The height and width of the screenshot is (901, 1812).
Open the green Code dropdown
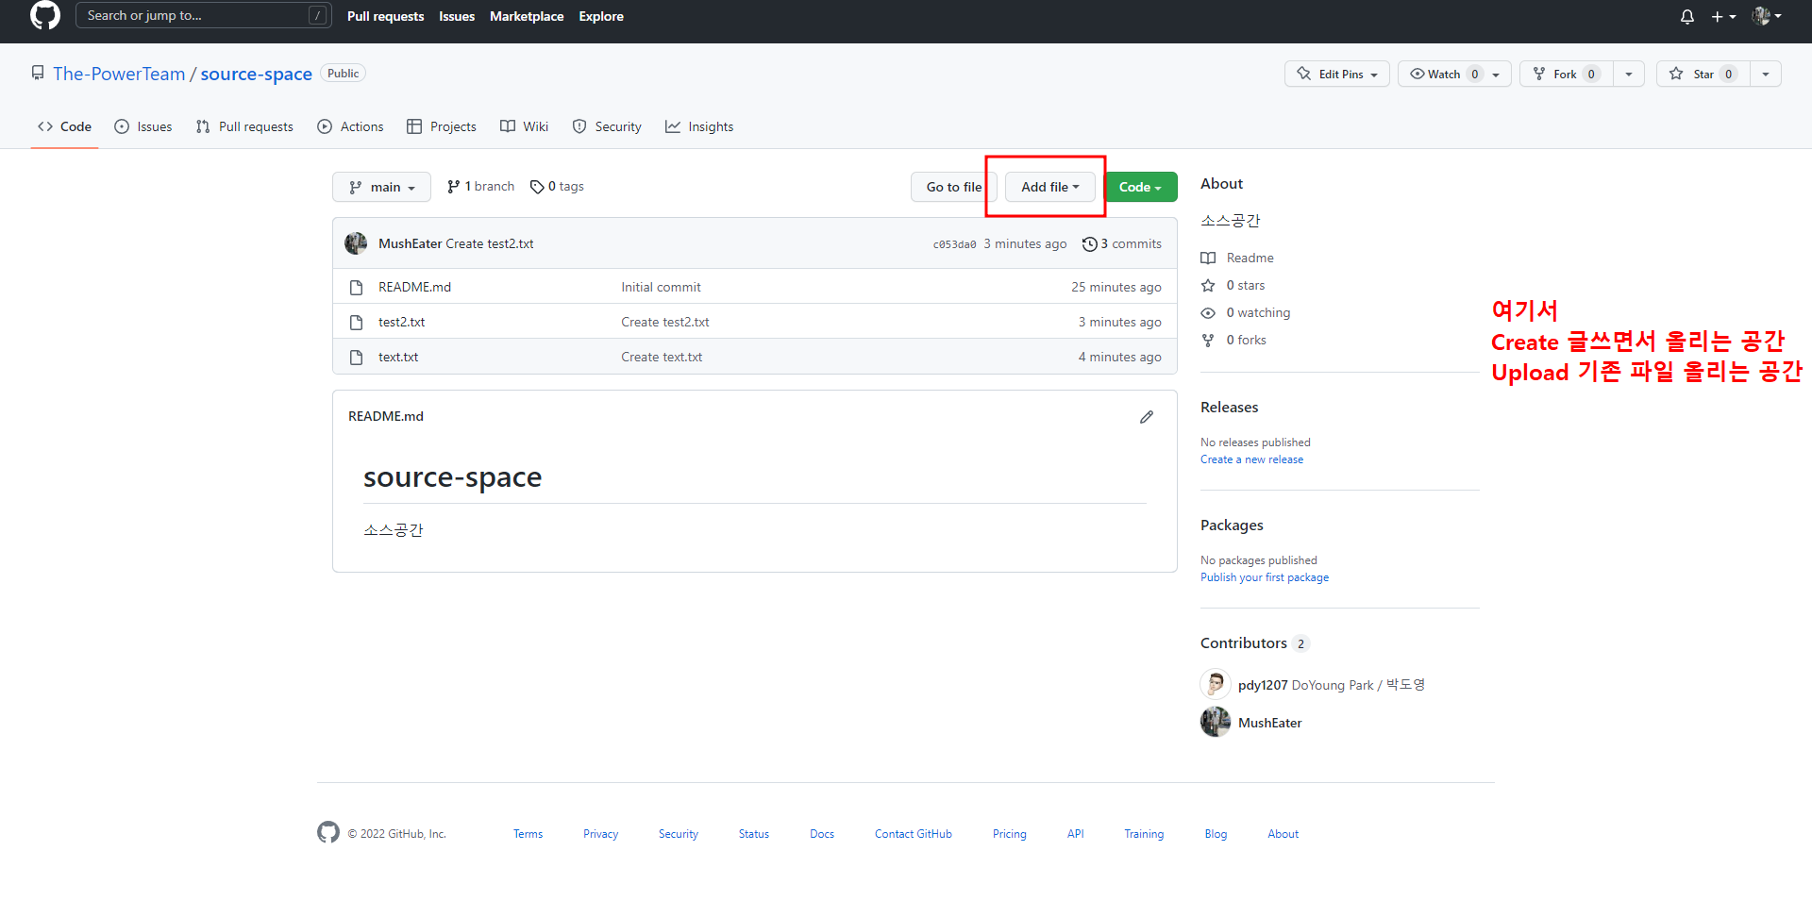(x=1141, y=187)
